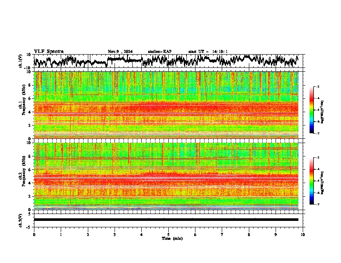Click the ch.1 spectrogram panel

pos(166,105)
